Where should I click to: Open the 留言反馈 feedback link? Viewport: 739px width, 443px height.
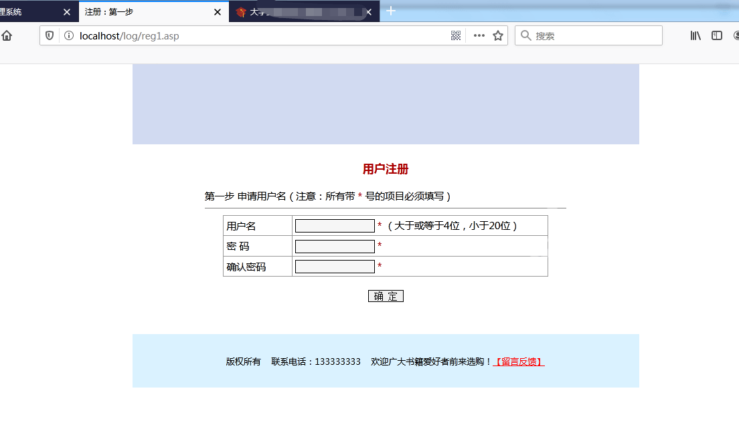(x=519, y=361)
